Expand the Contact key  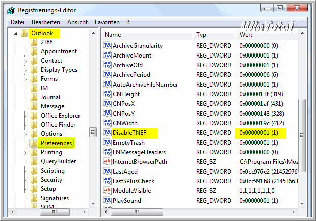tap(25, 61)
